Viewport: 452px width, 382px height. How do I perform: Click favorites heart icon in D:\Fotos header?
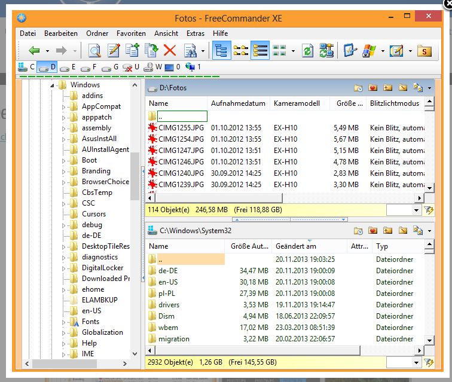(x=372, y=87)
